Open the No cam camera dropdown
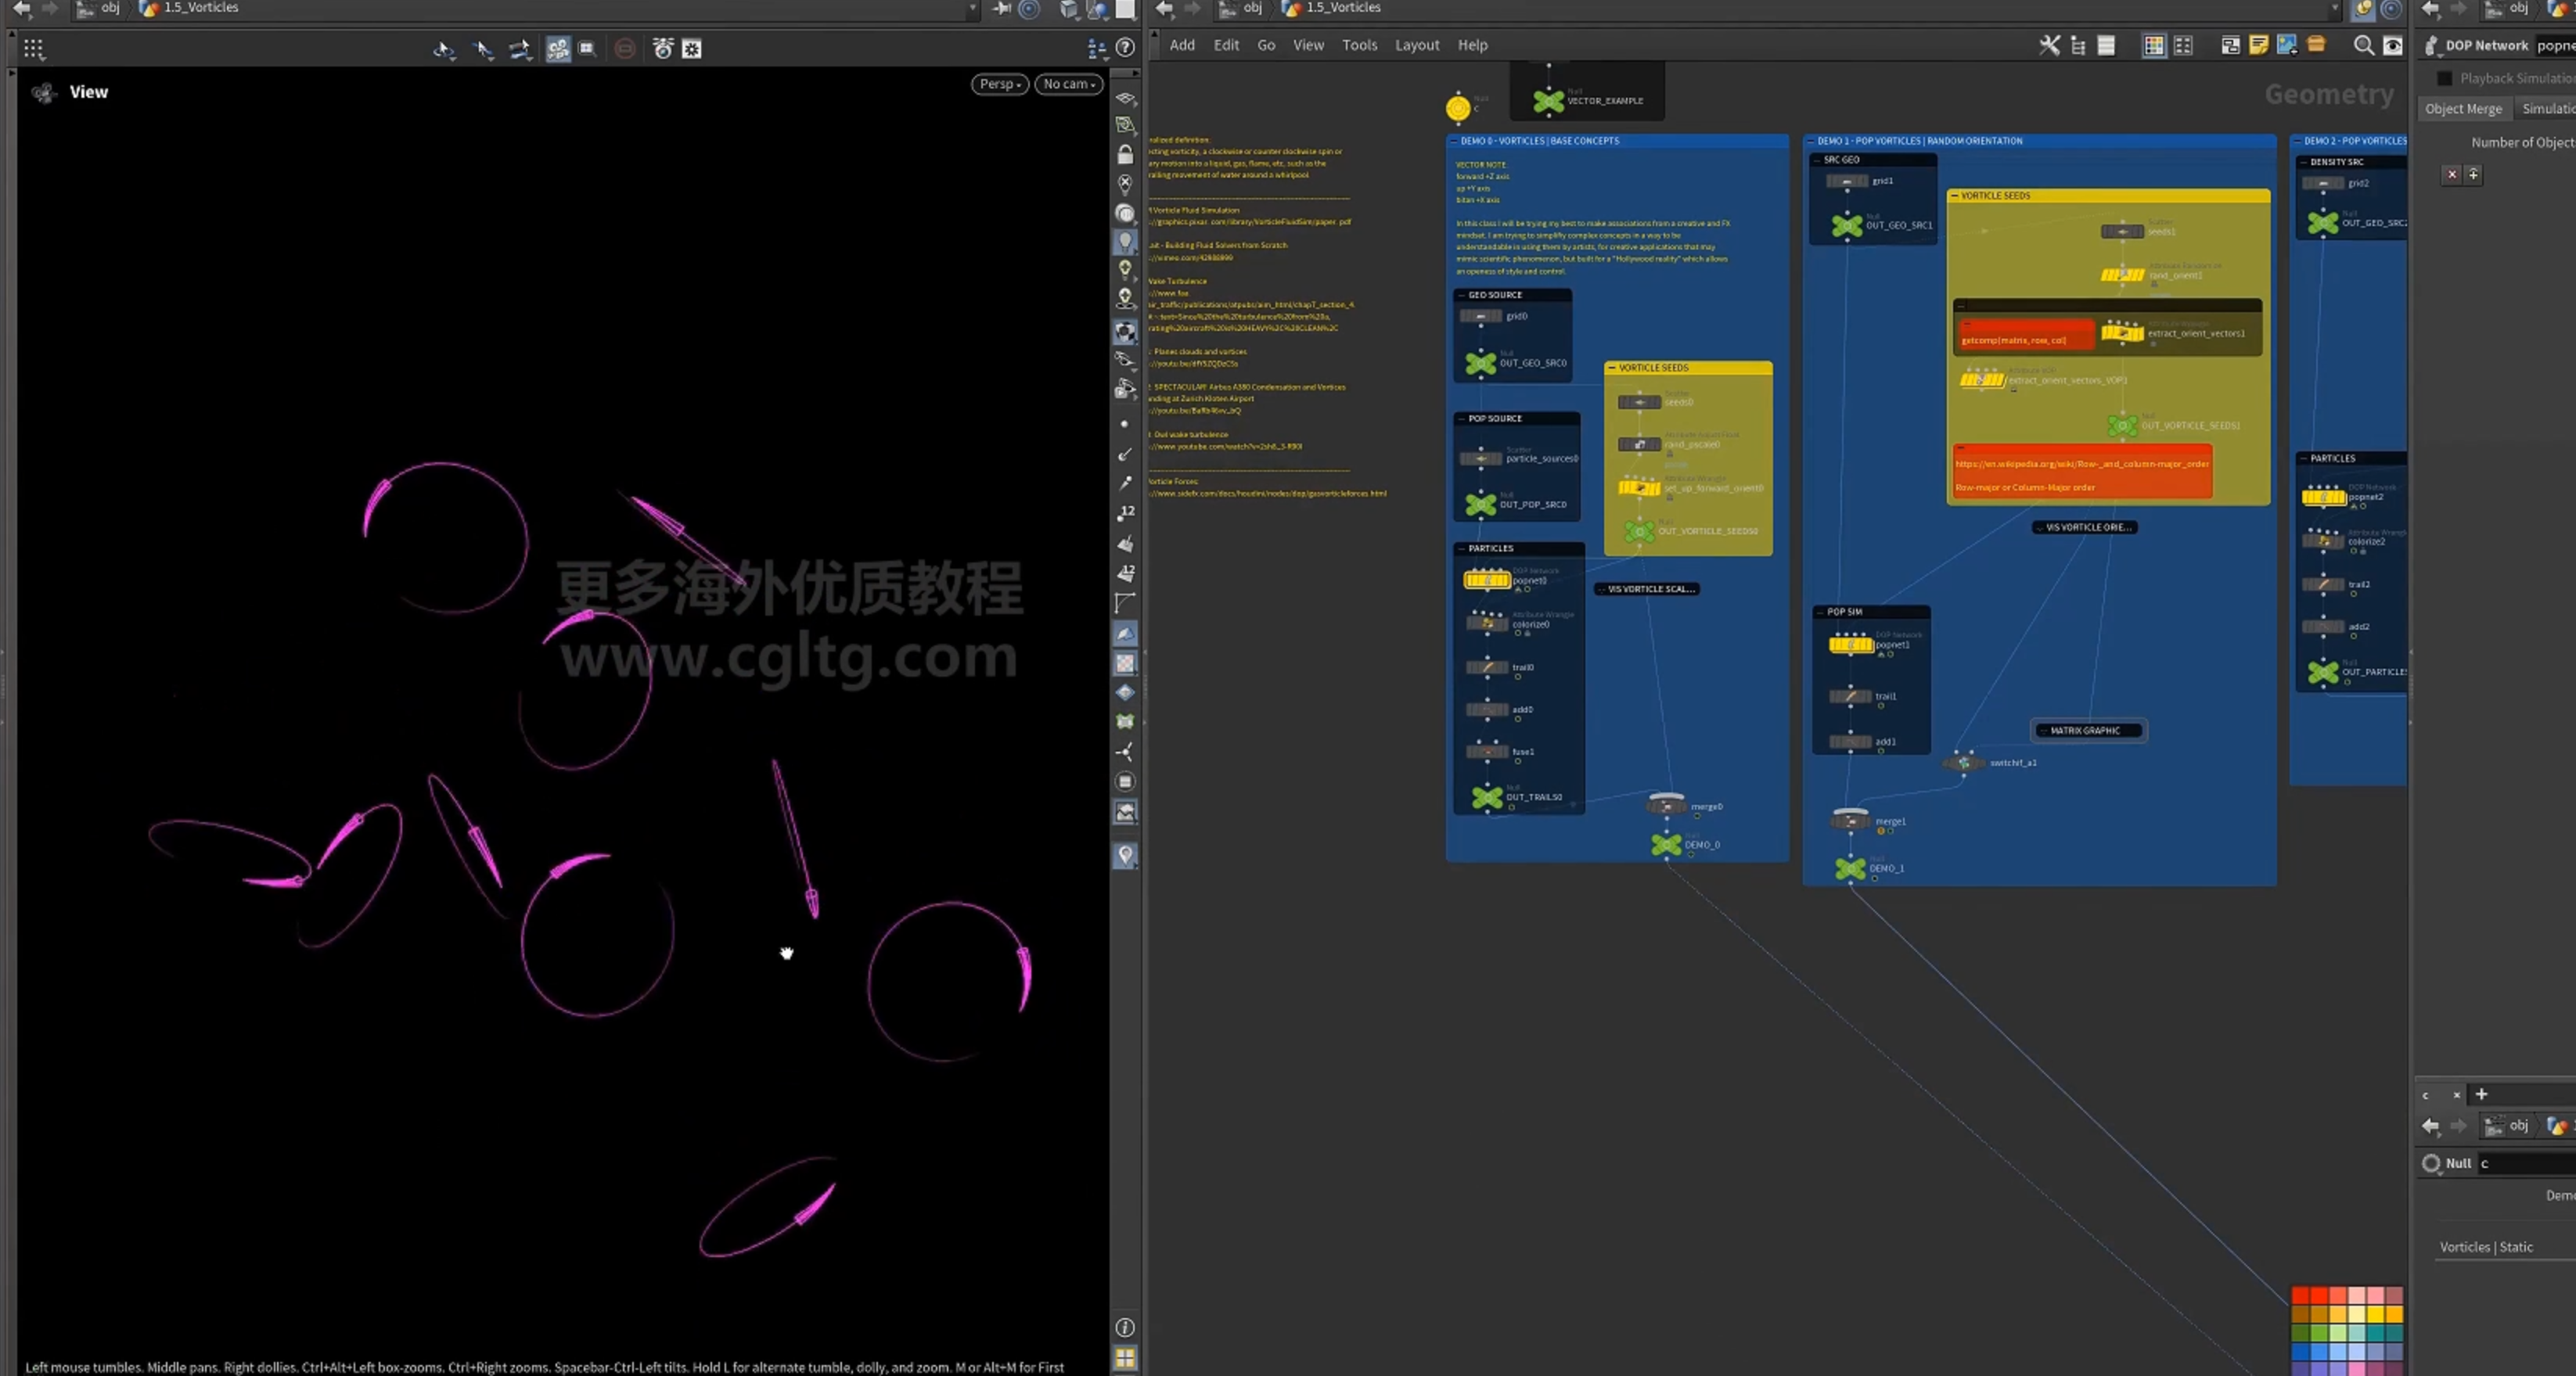The width and height of the screenshot is (2576, 1376). (1069, 84)
